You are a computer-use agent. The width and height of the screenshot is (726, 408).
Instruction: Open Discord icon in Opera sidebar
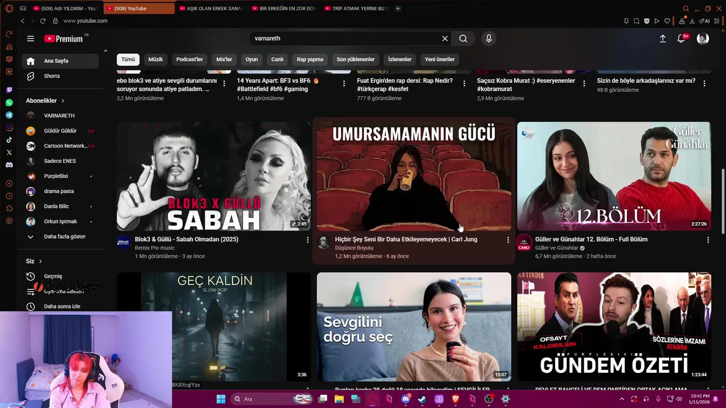9,165
